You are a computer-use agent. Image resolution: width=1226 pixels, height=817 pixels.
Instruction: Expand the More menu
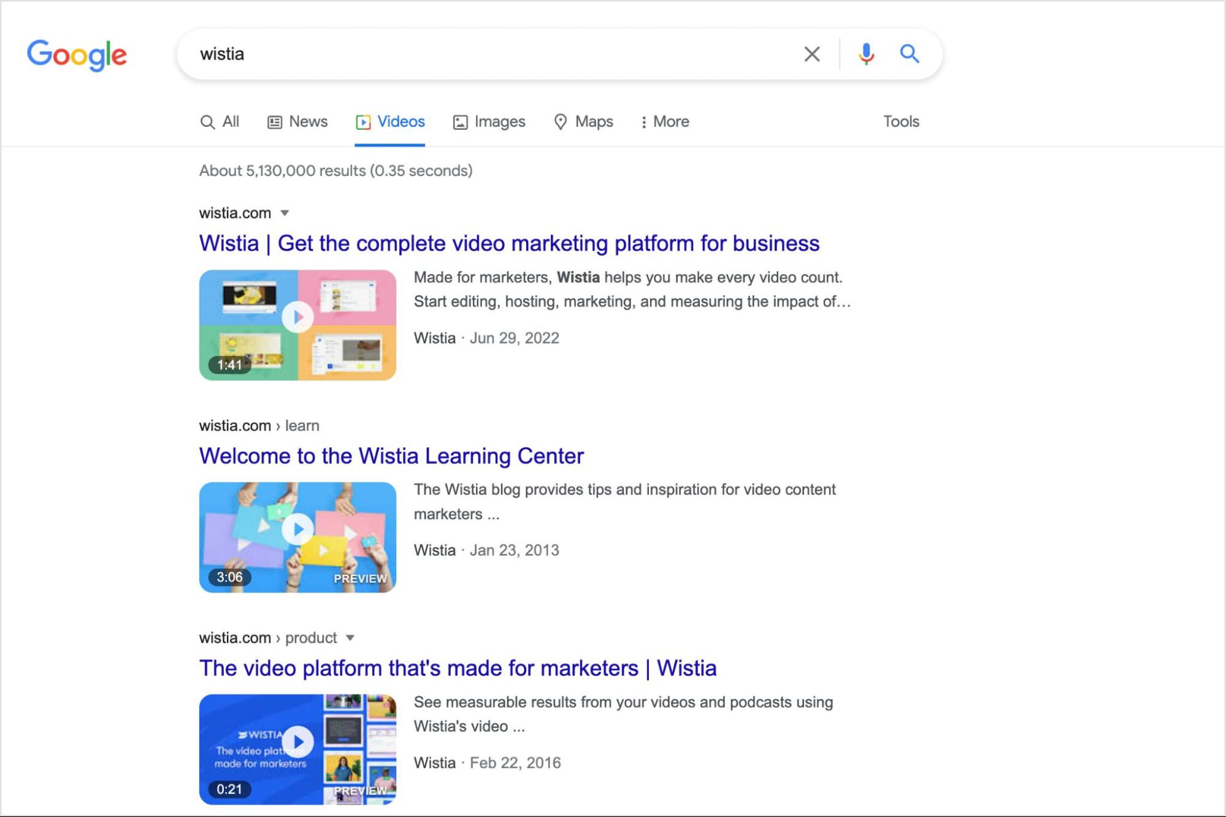tap(665, 121)
